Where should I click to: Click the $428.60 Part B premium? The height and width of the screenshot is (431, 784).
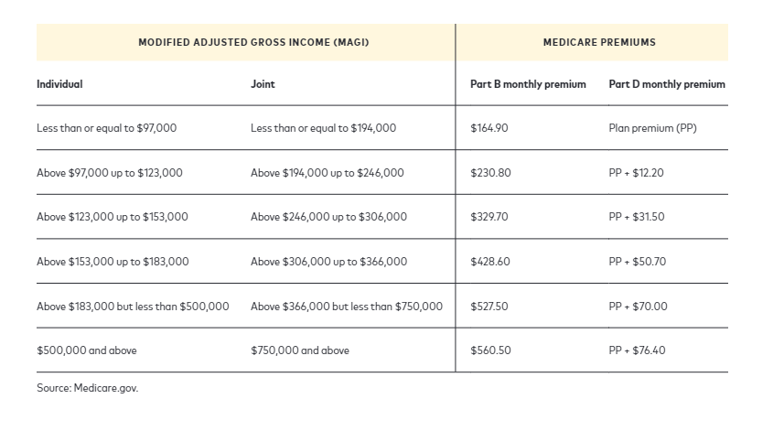490,262
